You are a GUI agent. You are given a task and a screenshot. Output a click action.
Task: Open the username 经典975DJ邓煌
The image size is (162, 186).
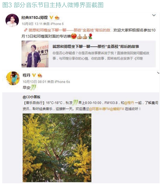coord(34,18)
